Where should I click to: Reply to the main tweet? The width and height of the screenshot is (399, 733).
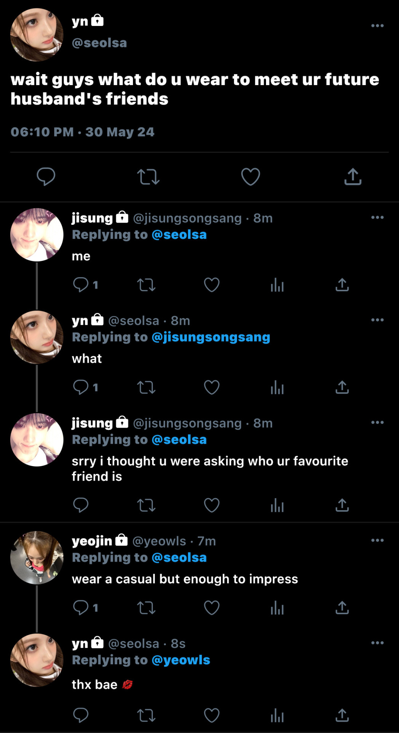tap(46, 177)
